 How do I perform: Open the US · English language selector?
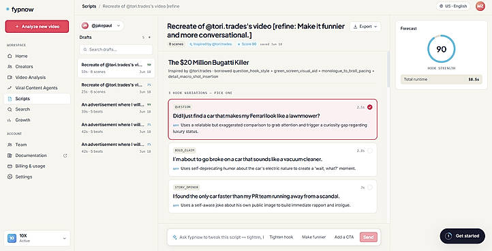pyautogui.click(x=453, y=6)
